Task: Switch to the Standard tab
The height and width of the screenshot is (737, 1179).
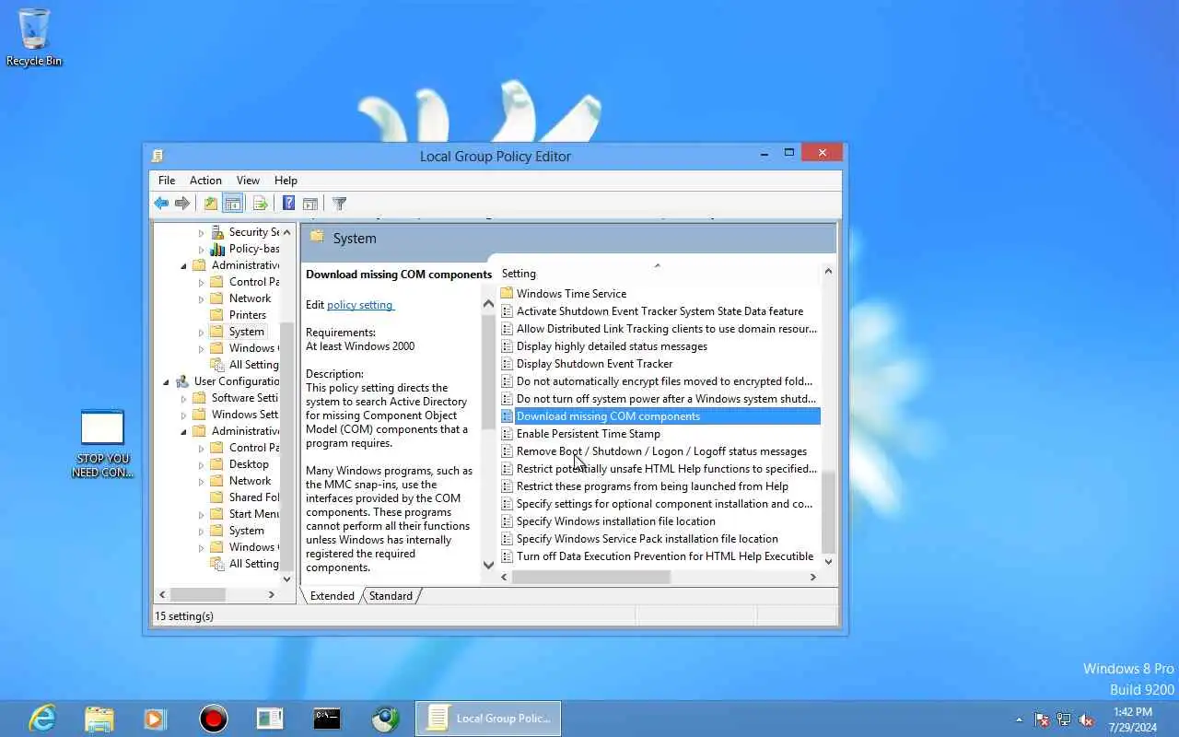Action: coord(391,596)
